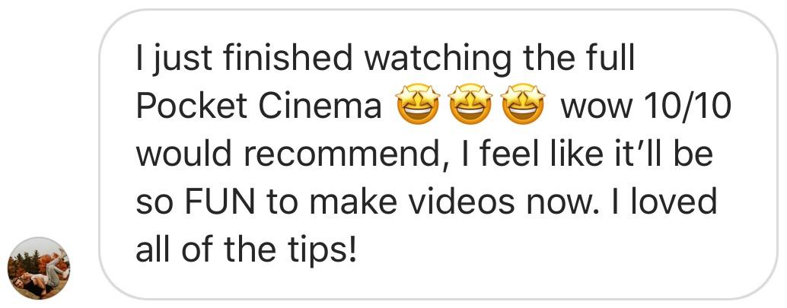Click the middle star-struck emoji

pos(471,104)
